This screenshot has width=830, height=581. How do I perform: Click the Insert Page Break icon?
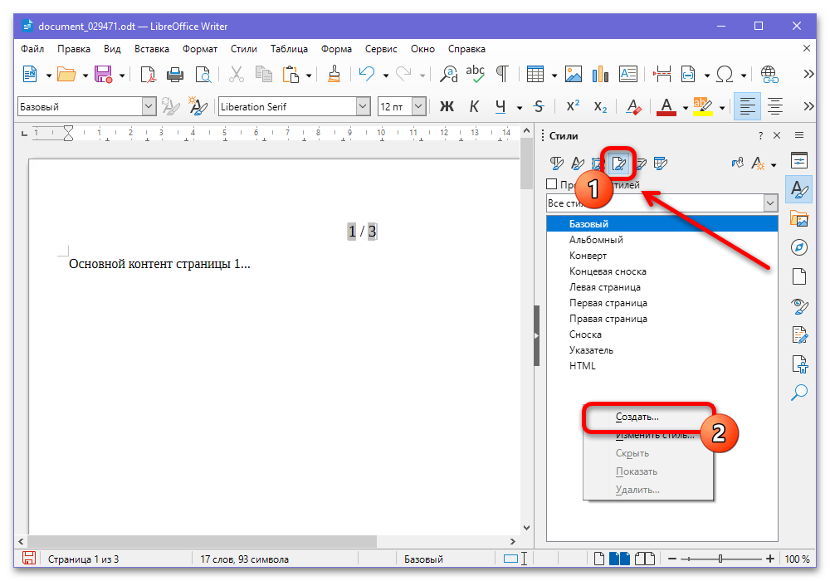pyautogui.click(x=662, y=75)
